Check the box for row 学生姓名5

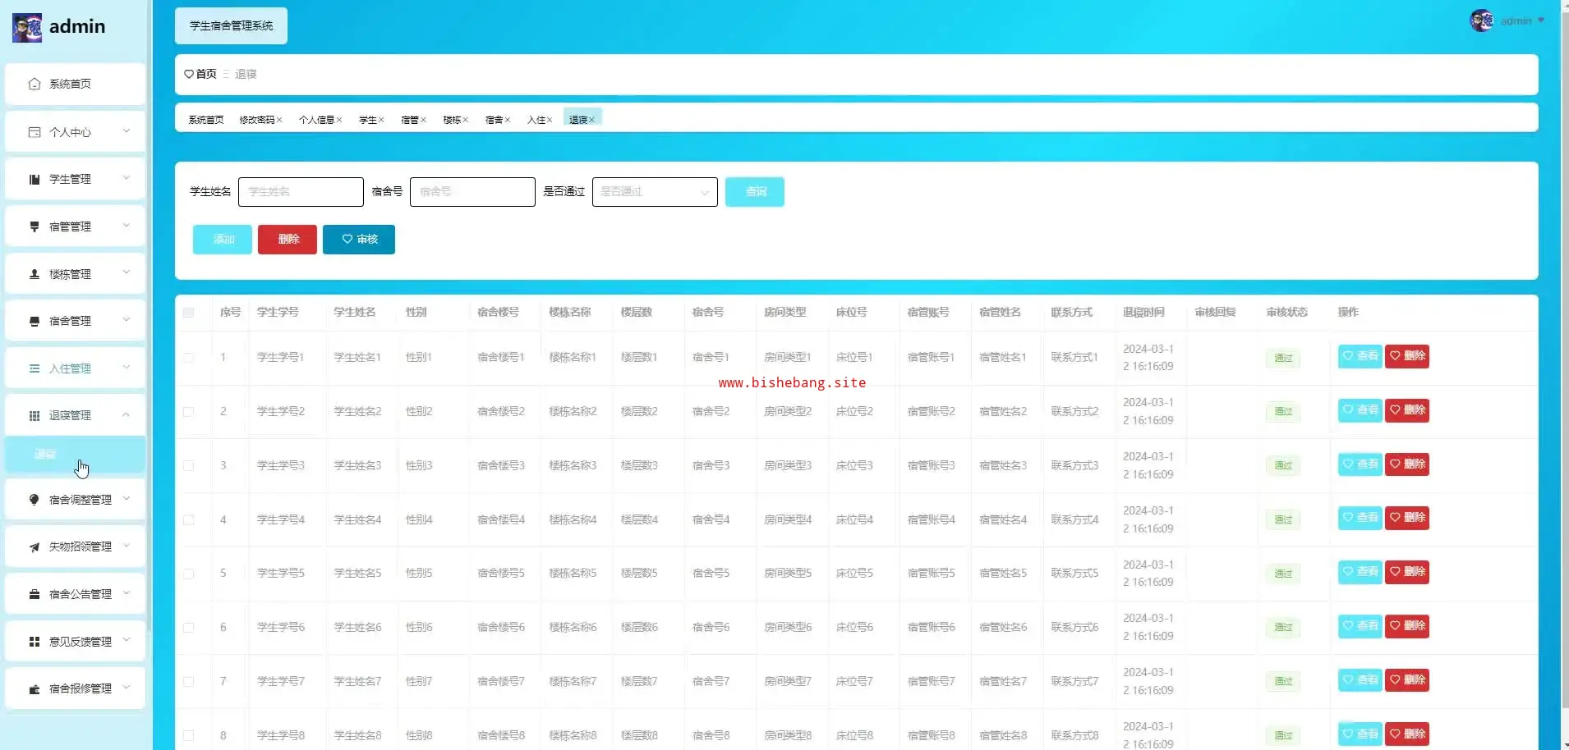pos(189,574)
